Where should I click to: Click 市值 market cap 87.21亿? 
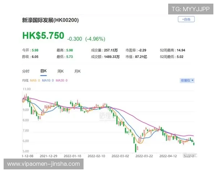tap(136, 57)
